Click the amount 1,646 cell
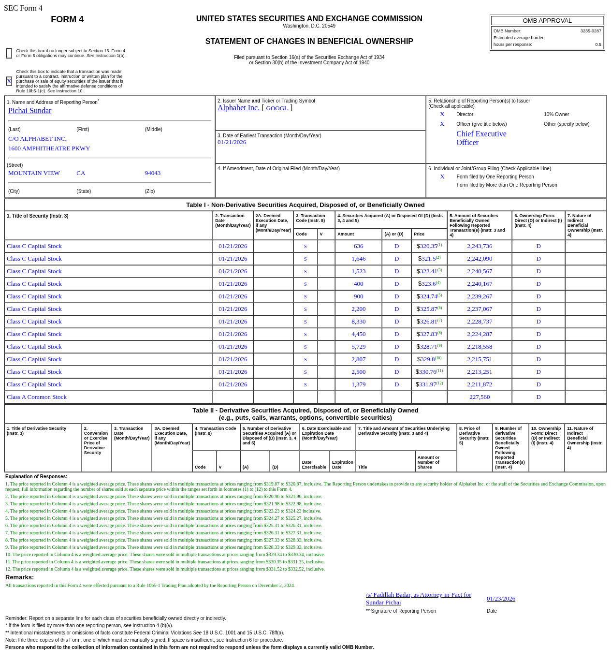Image resolution: width=611 pixels, height=662 pixels. (x=358, y=259)
